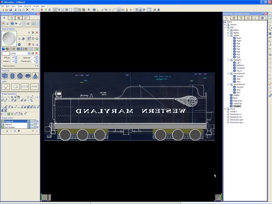Toggle the Regroup layer checkbox
Screen dimensions: 272x204
tap(35, 124)
